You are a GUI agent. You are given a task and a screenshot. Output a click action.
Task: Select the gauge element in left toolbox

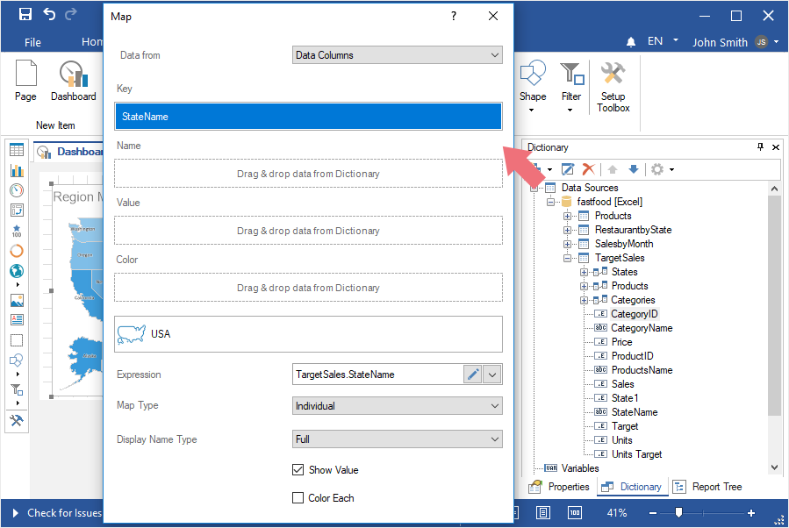17,190
